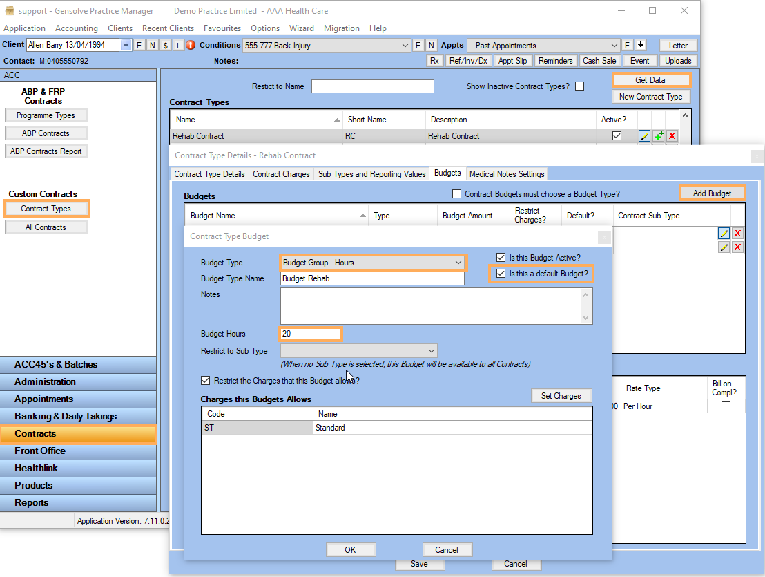Screen dimensions: 765x577
Task: Click the download arrow icon next to Appts
Action: tap(641, 45)
